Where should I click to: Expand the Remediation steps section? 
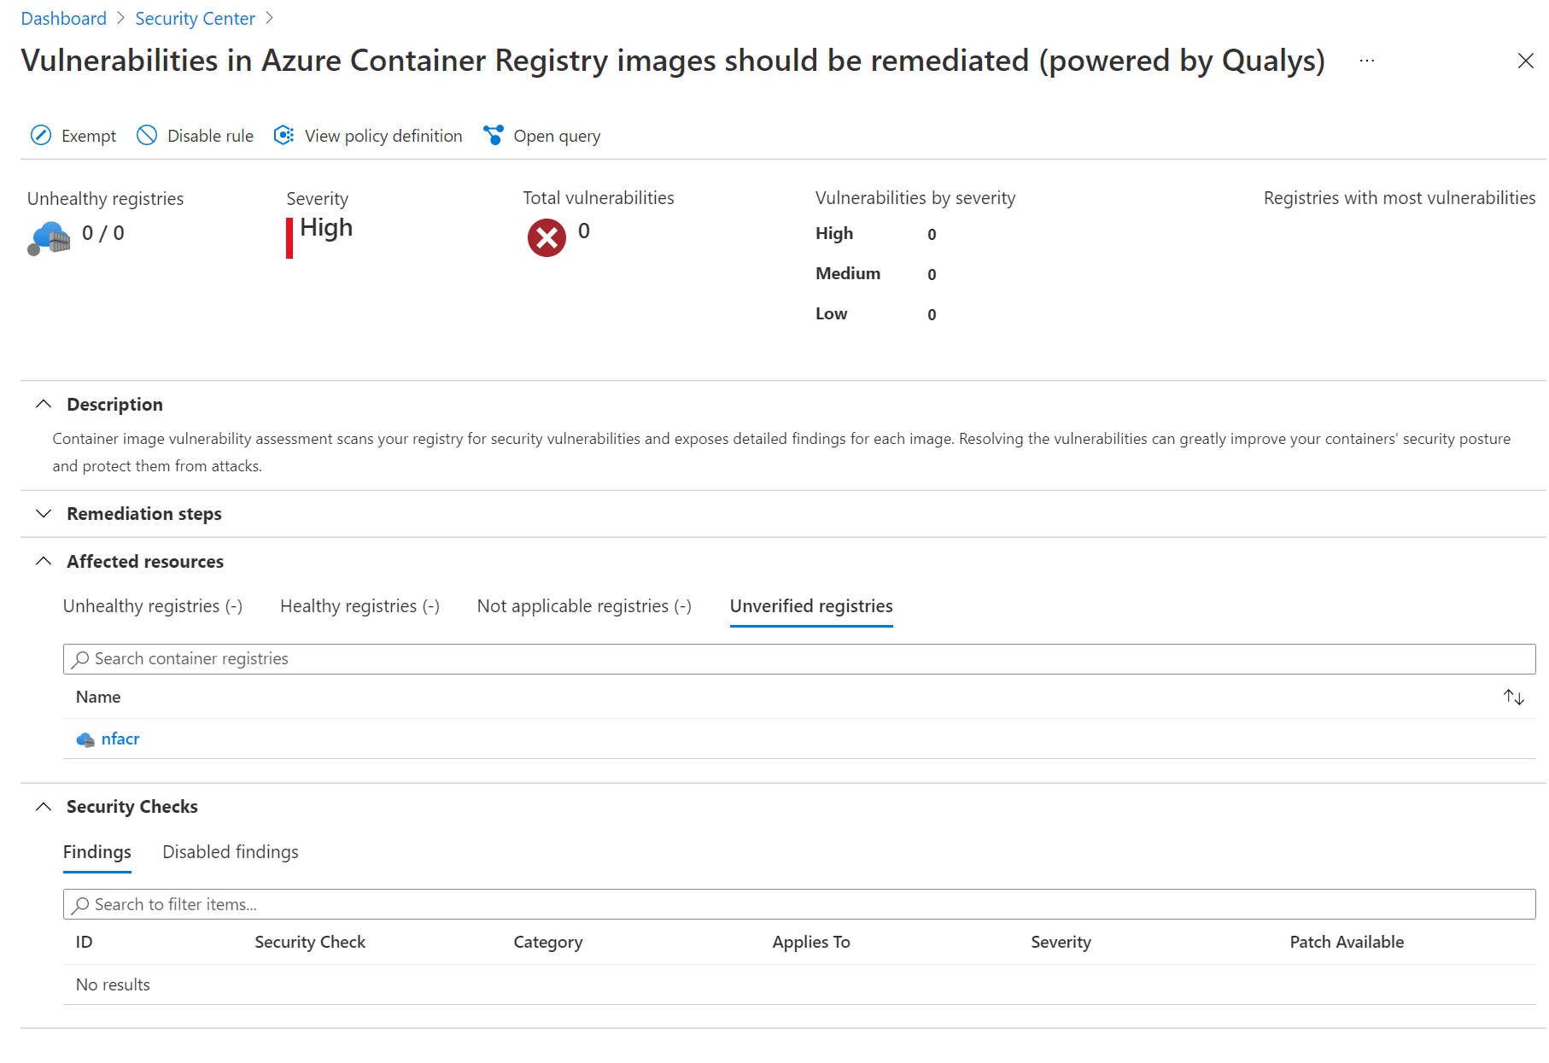pyautogui.click(x=44, y=513)
